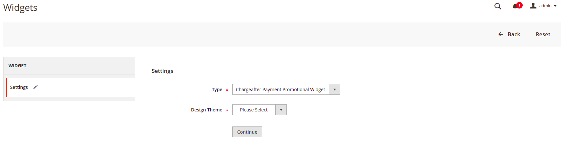Click the Please Select theme box
The width and height of the screenshot is (565, 150).
260,110
